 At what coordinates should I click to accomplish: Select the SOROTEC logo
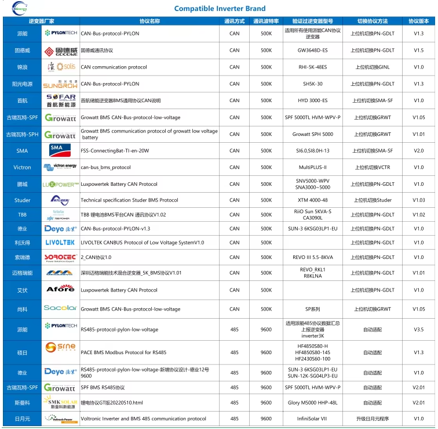tap(60, 257)
